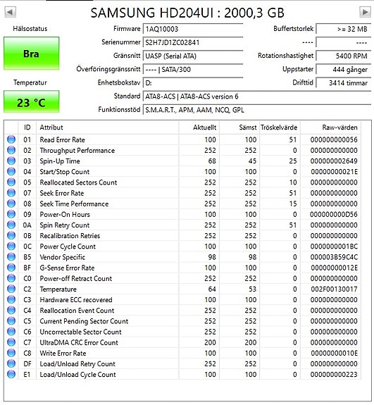Click the Aktuellt column header
This screenshot has height=405, width=374.
(199, 127)
